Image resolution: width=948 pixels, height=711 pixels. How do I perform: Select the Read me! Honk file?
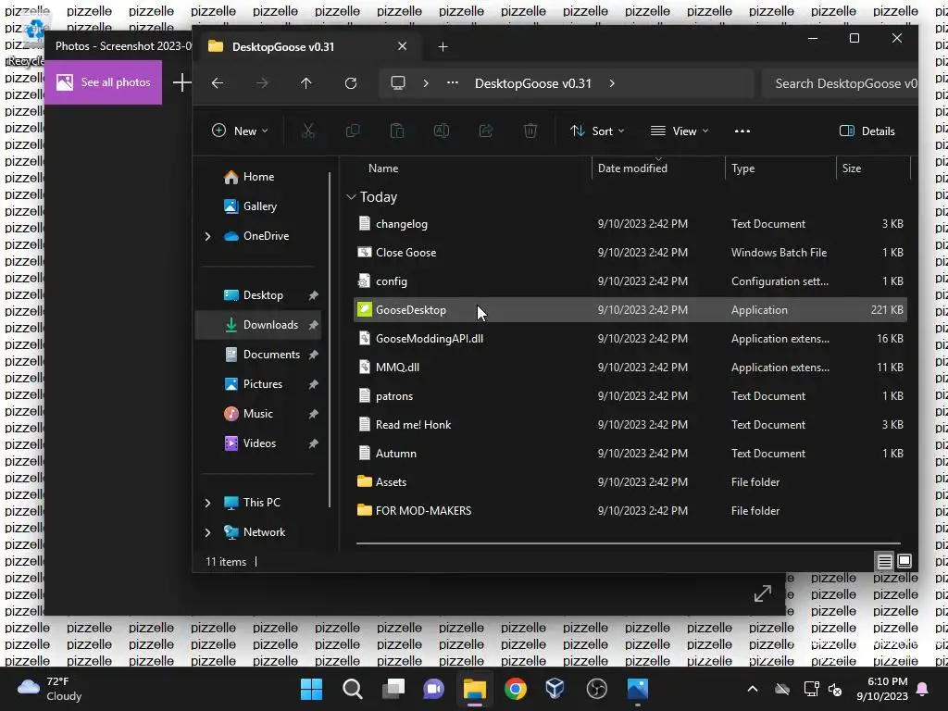pyautogui.click(x=630, y=424)
